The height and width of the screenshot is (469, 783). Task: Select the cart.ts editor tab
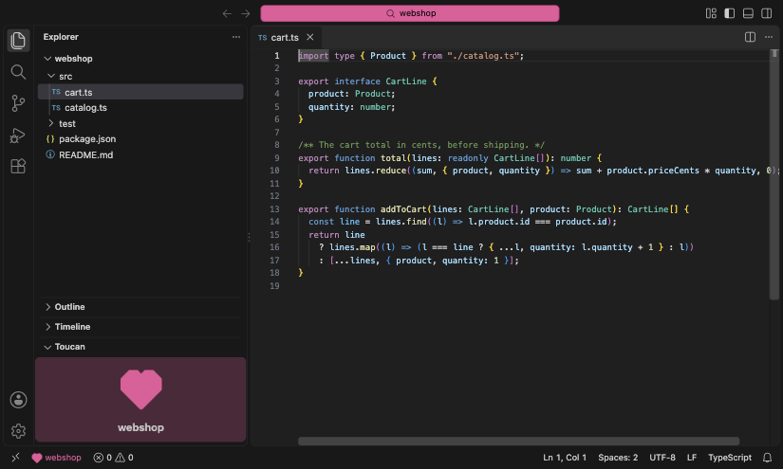(x=285, y=37)
